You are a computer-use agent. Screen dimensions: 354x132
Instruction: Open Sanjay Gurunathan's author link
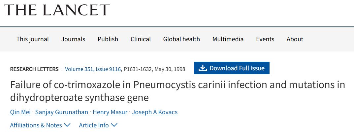tap(63, 112)
